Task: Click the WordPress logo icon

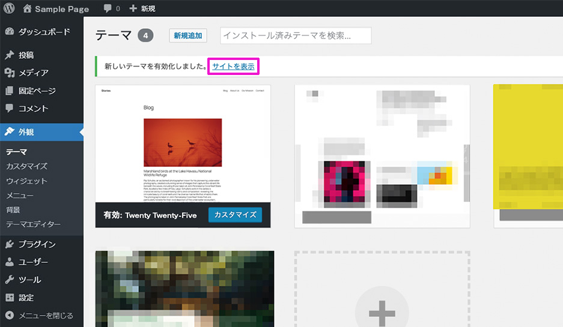Action: point(10,9)
